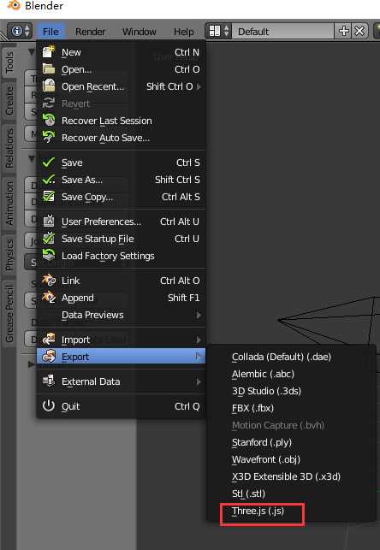This screenshot has height=550, width=380.
Task: Click the Recover Auto Save icon
Action: tap(49, 137)
